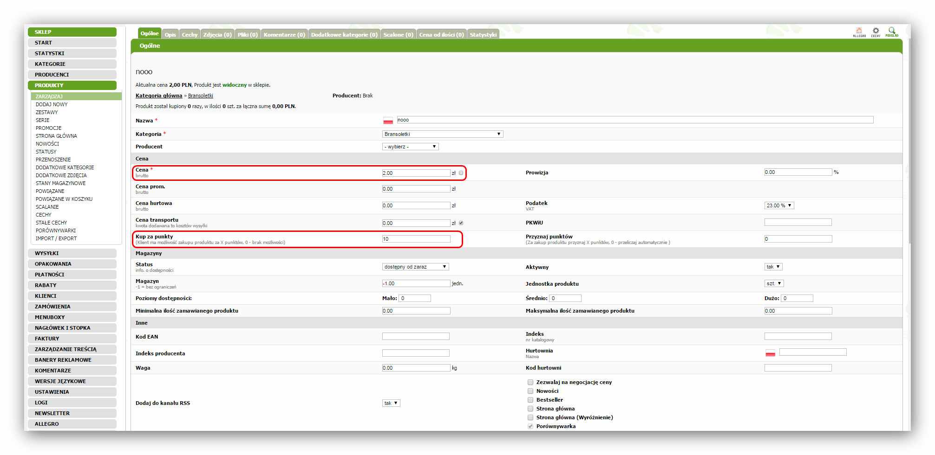Focus the Mało availability level input

(415, 298)
